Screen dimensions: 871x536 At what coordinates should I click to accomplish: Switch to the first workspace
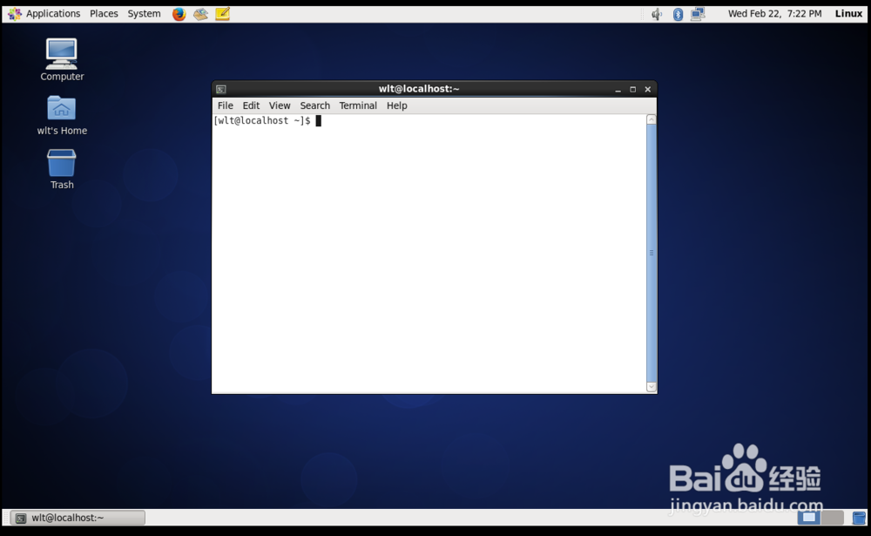click(809, 518)
